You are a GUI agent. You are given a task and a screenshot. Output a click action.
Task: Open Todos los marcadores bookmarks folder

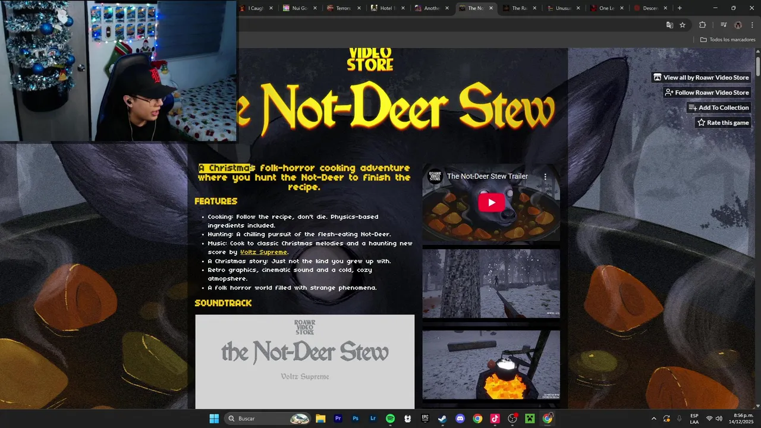pyautogui.click(x=728, y=40)
